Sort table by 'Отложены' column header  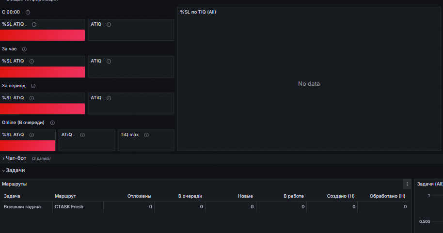pyautogui.click(x=139, y=196)
